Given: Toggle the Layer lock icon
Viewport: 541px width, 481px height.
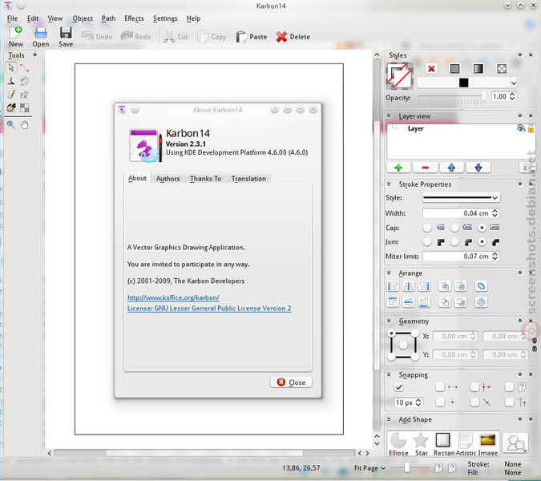Looking at the screenshot, I should pyautogui.click(x=531, y=129).
